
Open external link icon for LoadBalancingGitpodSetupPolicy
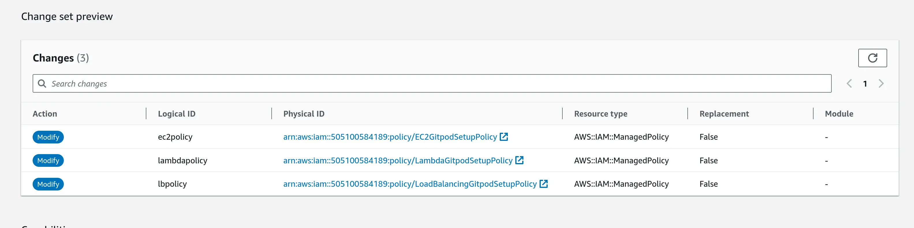(x=543, y=184)
